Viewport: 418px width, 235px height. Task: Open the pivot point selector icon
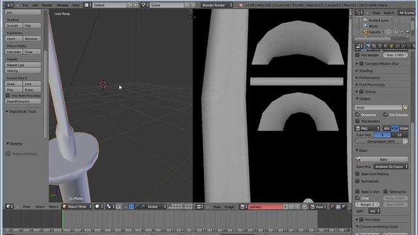[x=109, y=206]
